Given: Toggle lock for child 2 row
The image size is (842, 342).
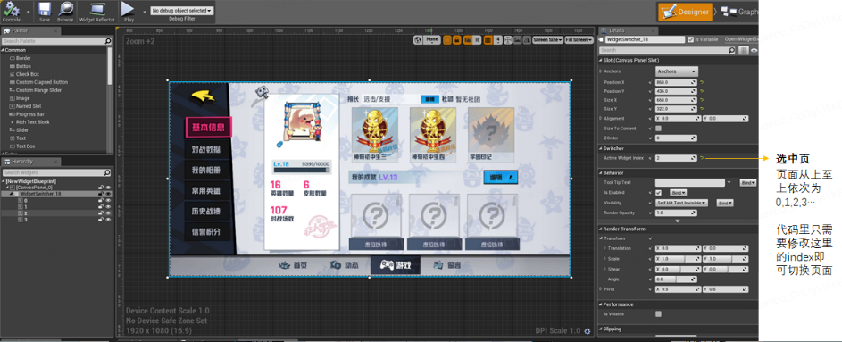Looking at the screenshot, I should (101, 213).
